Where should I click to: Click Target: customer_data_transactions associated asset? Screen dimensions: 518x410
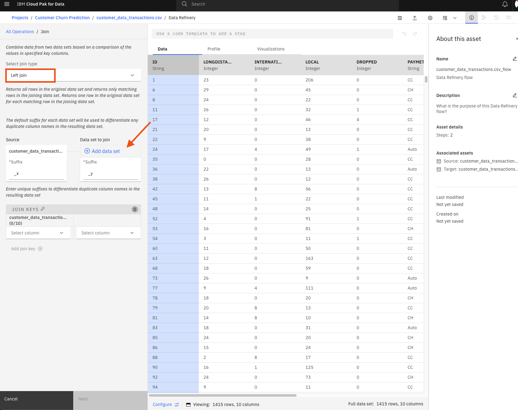coord(480,169)
